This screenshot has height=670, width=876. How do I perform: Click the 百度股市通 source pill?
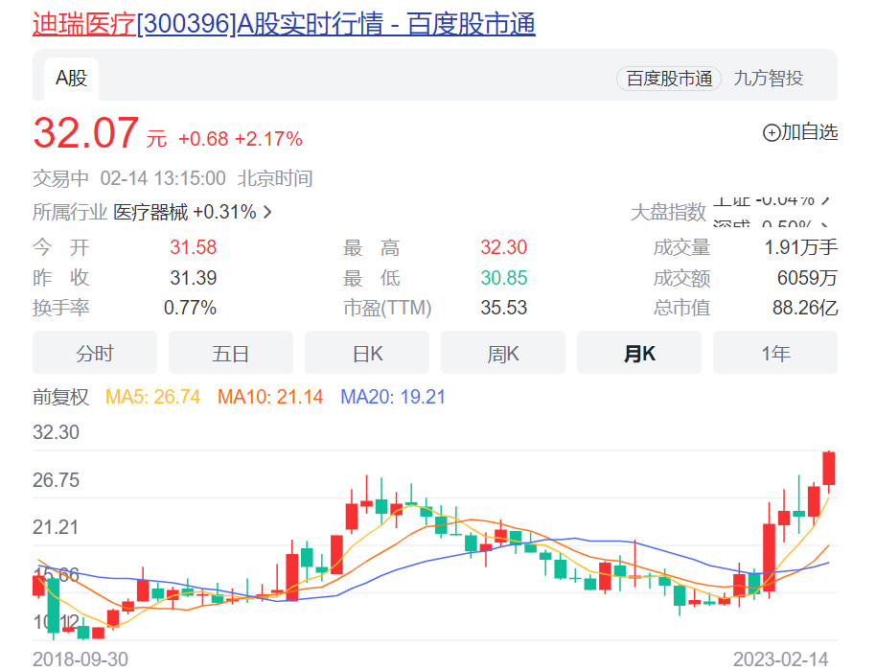pyautogui.click(x=669, y=79)
